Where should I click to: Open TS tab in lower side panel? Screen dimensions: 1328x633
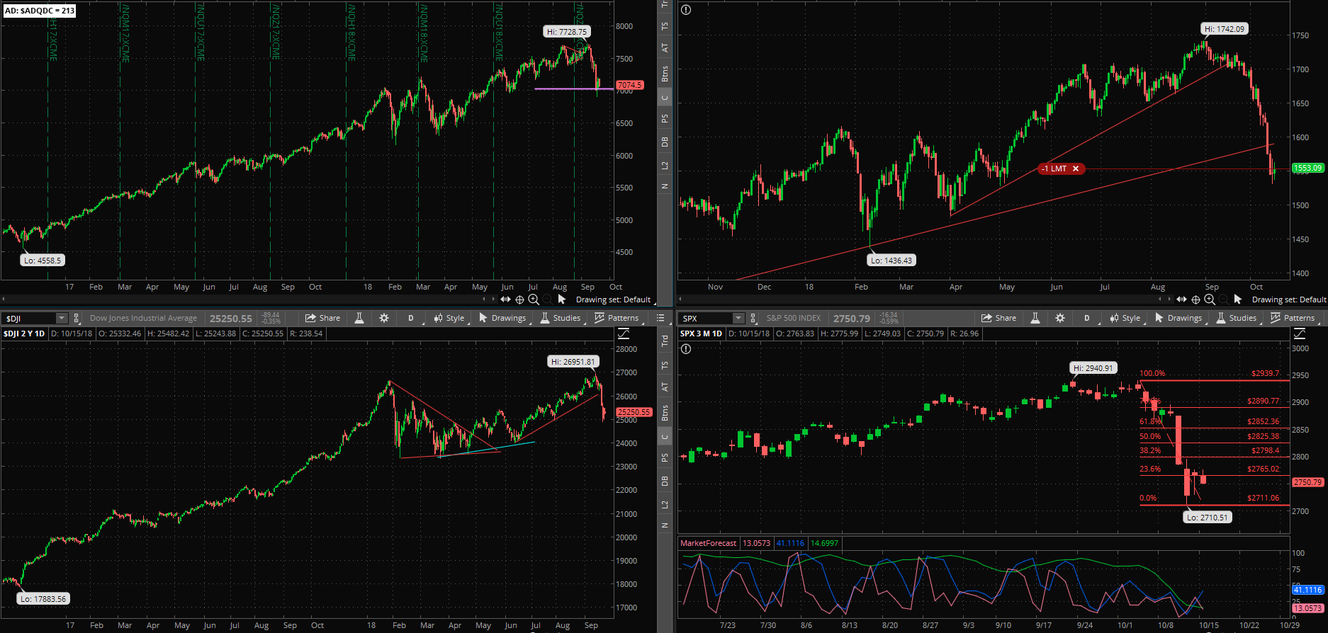[665, 365]
